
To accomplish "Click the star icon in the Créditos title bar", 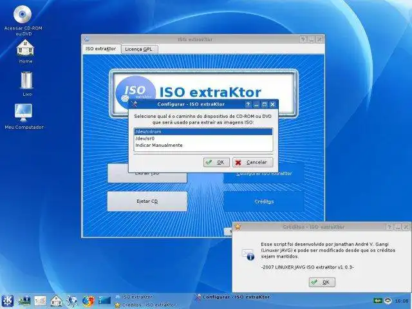I will coord(238,227).
